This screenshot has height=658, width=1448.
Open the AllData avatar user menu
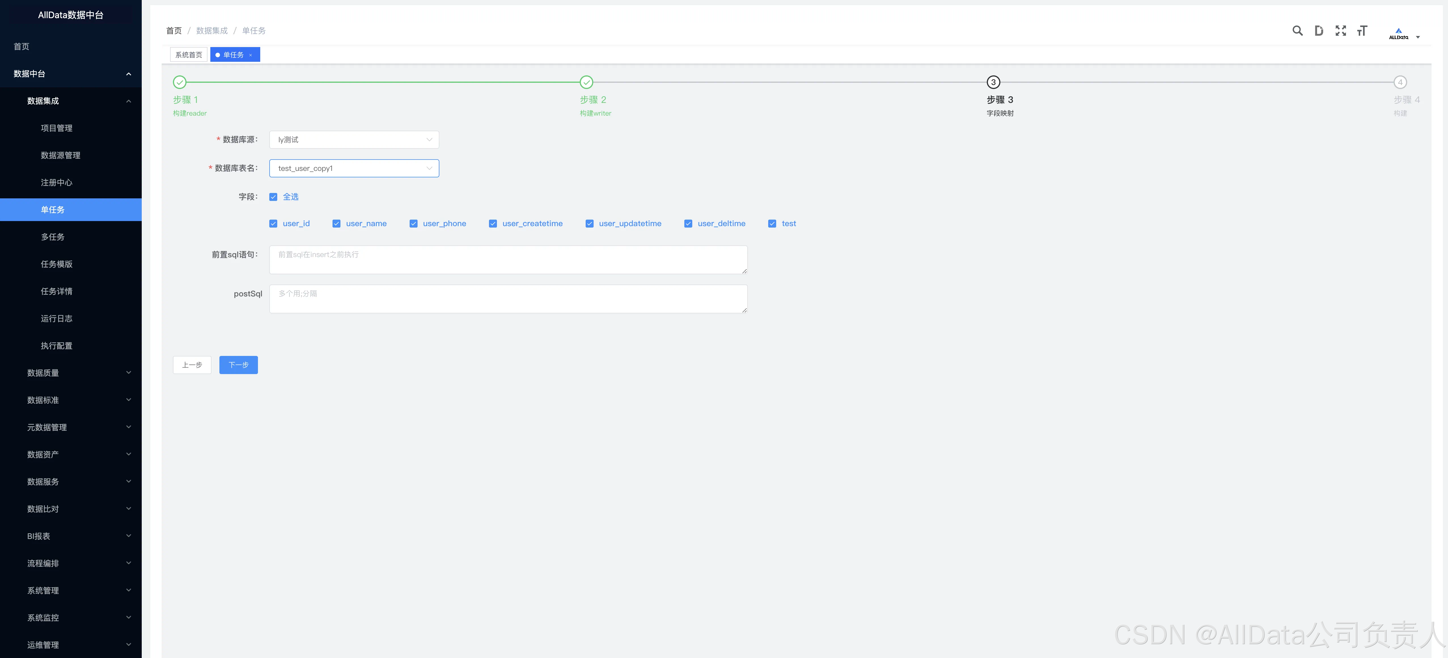tap(1403, 34)
